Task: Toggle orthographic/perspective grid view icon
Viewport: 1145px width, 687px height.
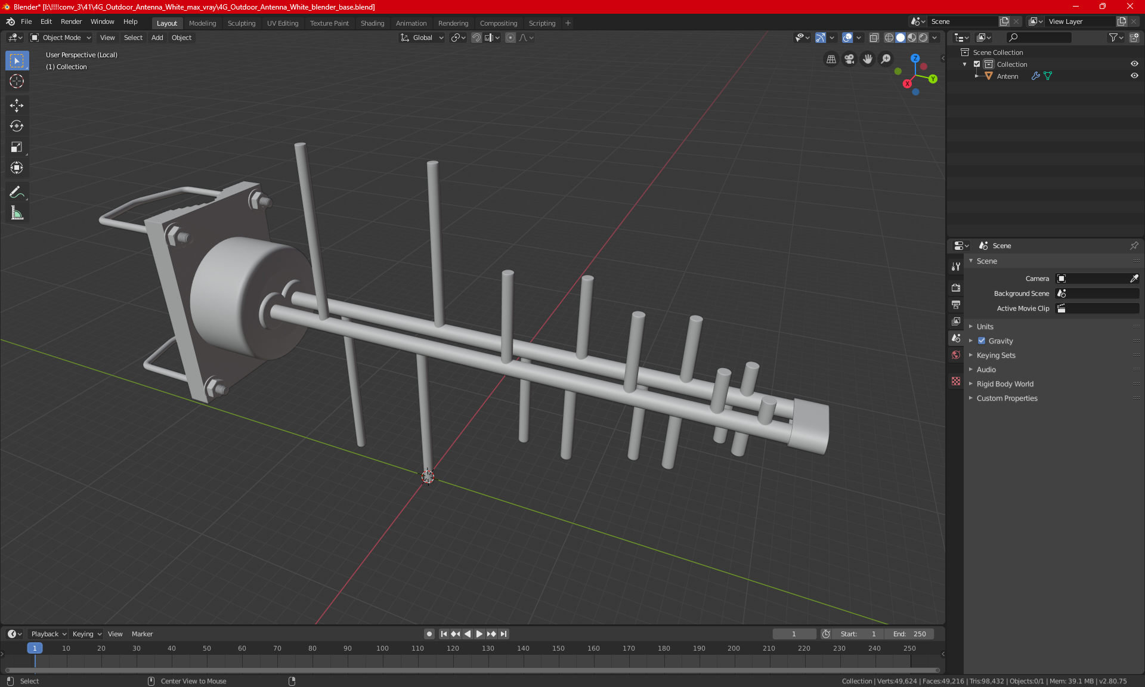Action: 831,59
